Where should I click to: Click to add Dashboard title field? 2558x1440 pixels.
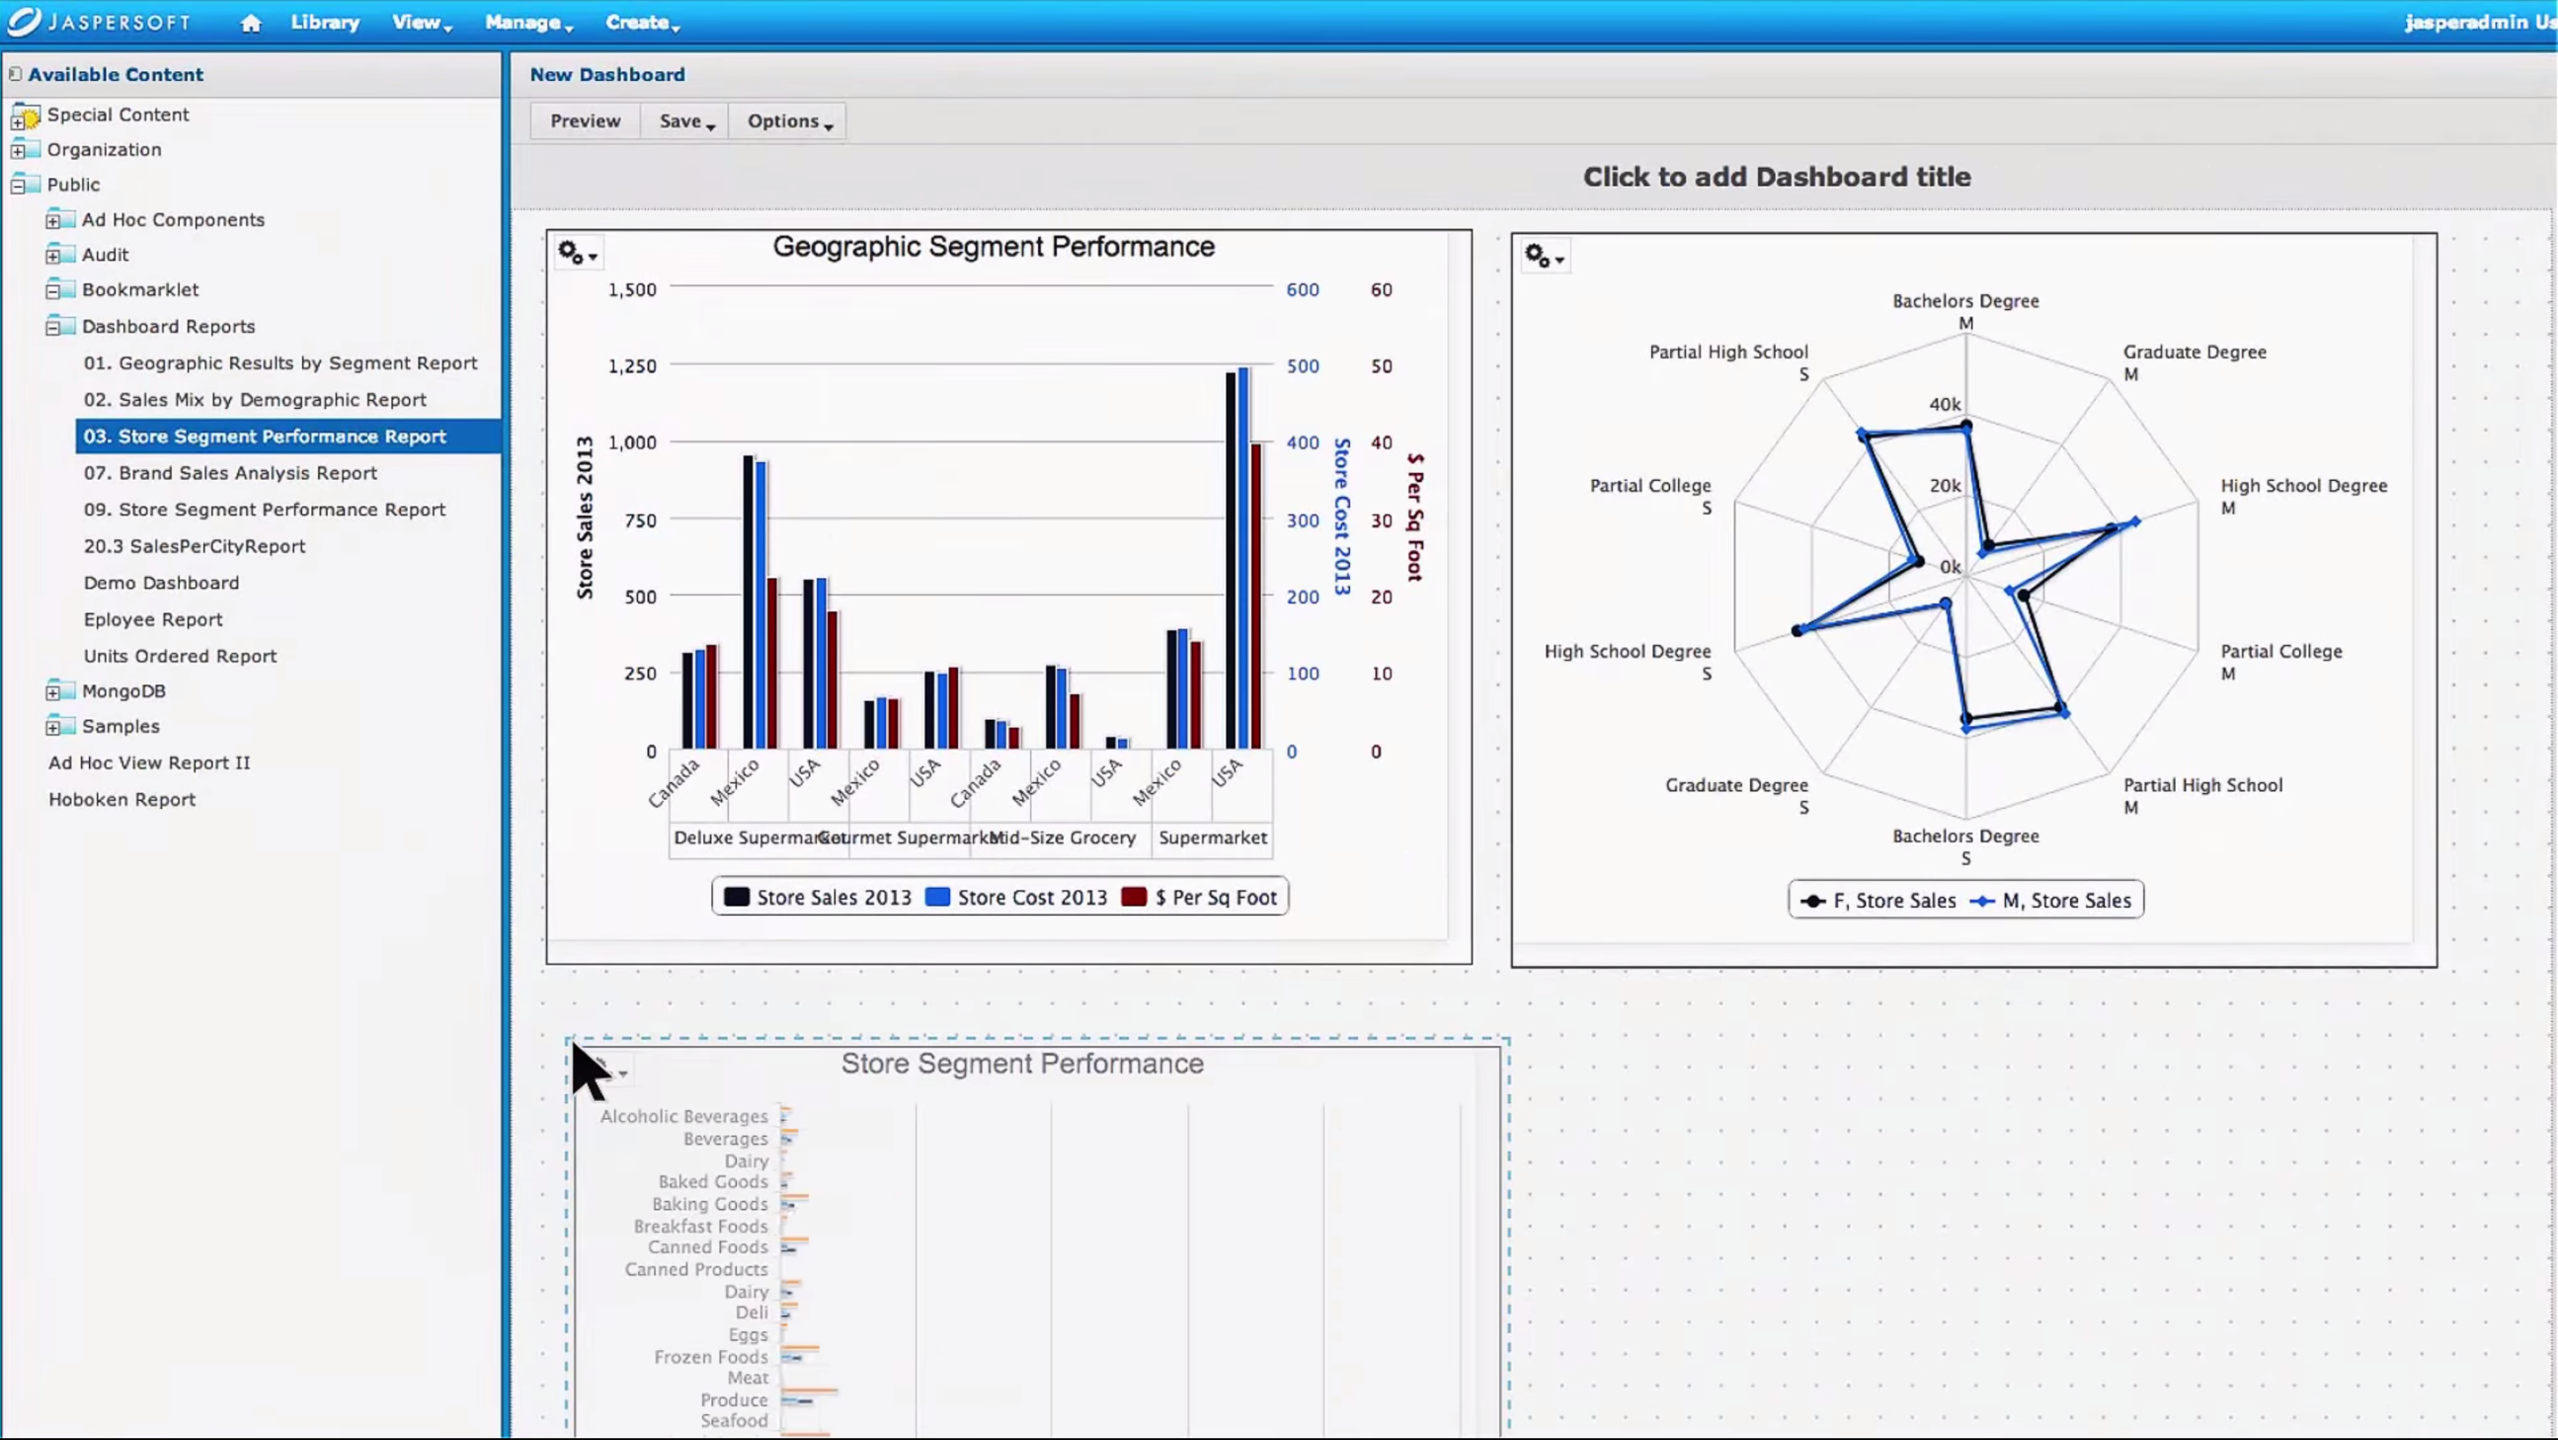click(1778, 176)
